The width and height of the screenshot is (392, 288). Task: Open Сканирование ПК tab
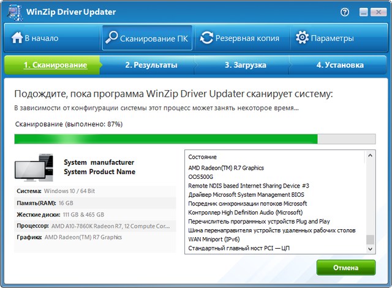147,38
